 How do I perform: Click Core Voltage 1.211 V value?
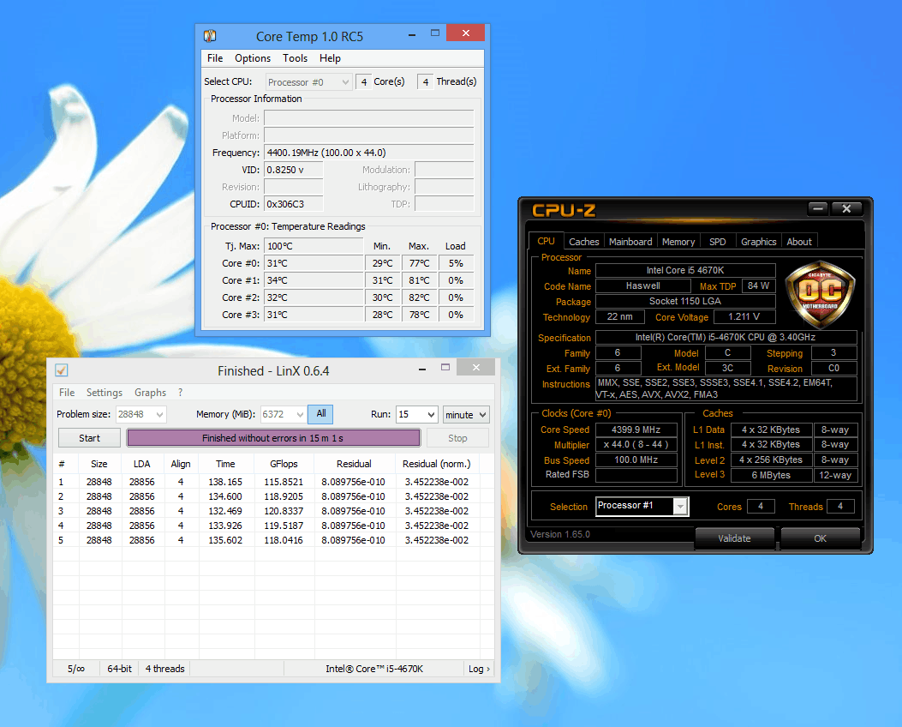744,316
